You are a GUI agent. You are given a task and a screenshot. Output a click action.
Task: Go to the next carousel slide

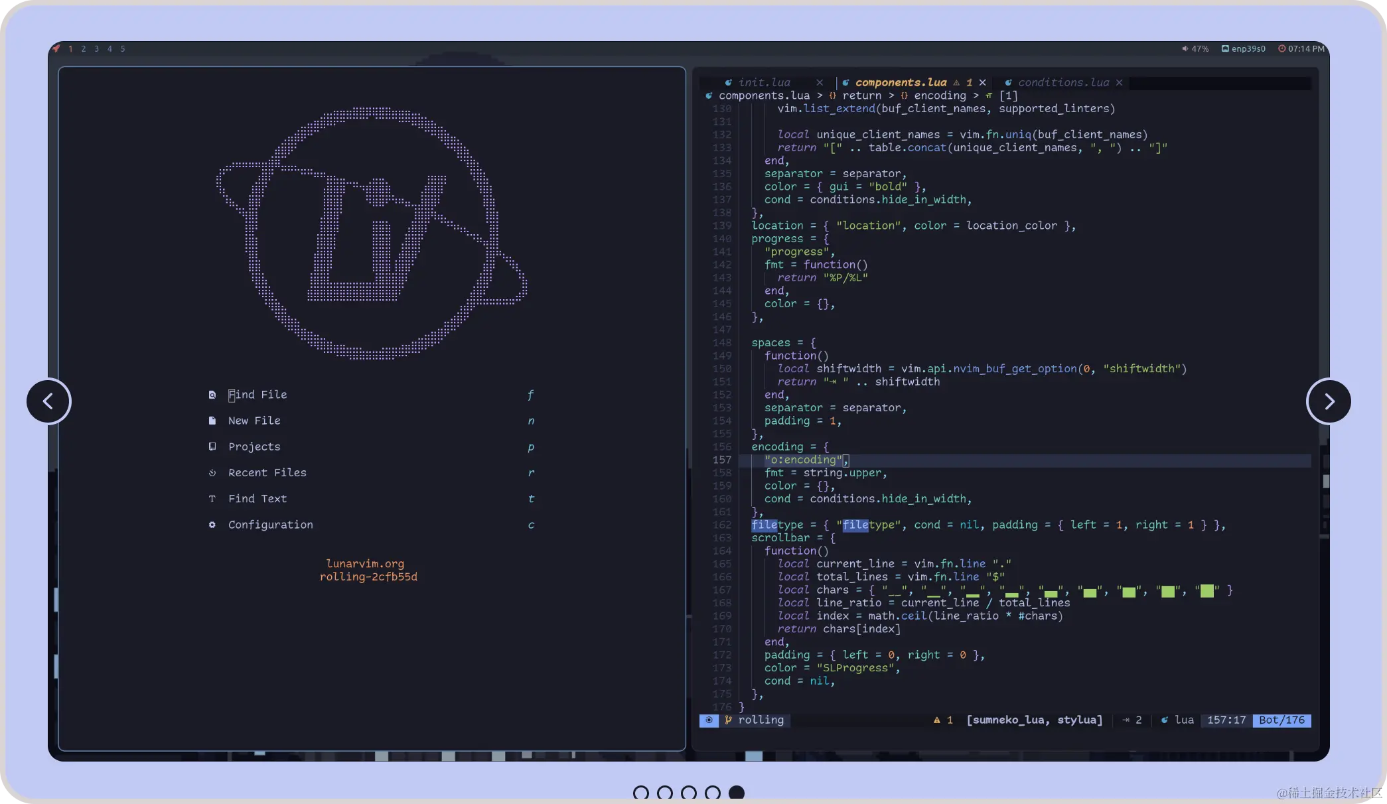pyautogui.click(x=1329, y=401)
